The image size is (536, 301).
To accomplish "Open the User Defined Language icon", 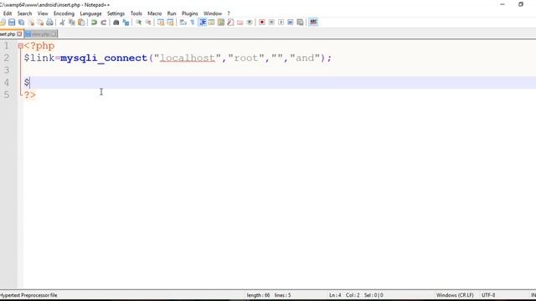I will tap(212, 23).
